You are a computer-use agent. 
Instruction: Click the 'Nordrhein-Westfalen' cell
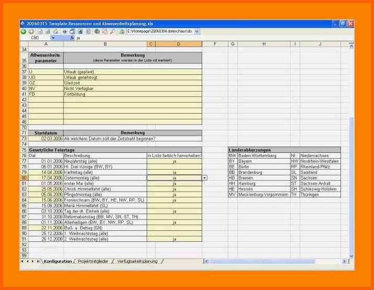tap(320, 161)
